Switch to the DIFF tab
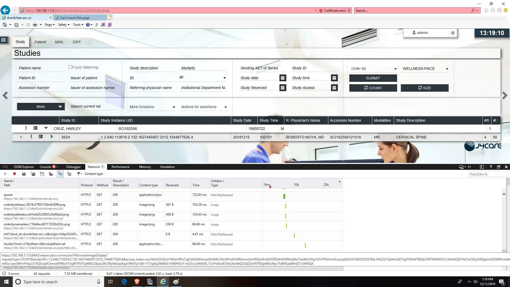 pos(77,42)
